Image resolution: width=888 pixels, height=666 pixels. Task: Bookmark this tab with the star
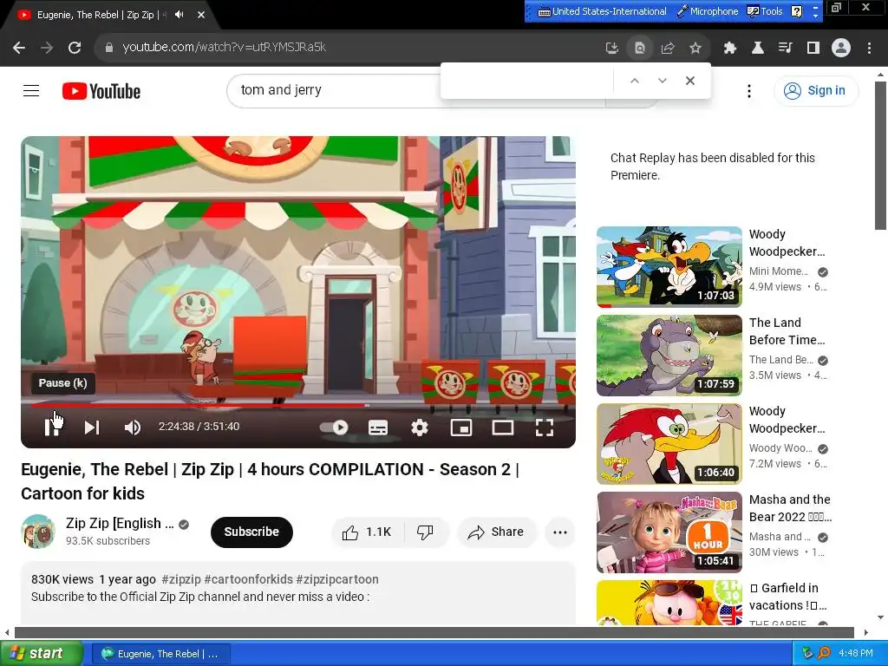695,49
